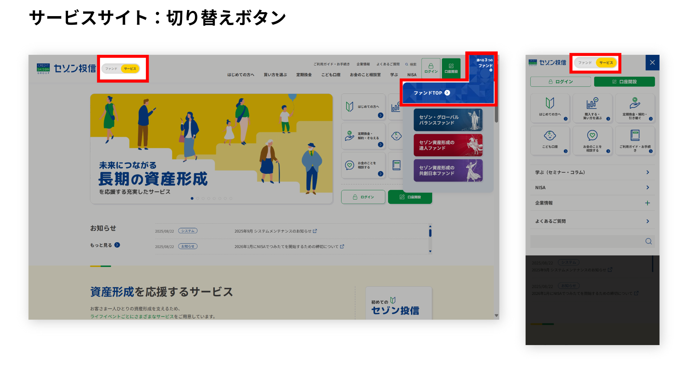Open the mobile ご利用ガイド・お手続き book card
Screen dimensions: 688x387
coord(635,140)
